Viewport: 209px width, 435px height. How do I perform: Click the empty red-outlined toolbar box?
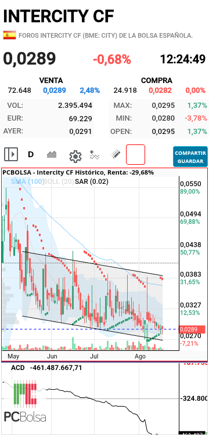coord(135,154)
